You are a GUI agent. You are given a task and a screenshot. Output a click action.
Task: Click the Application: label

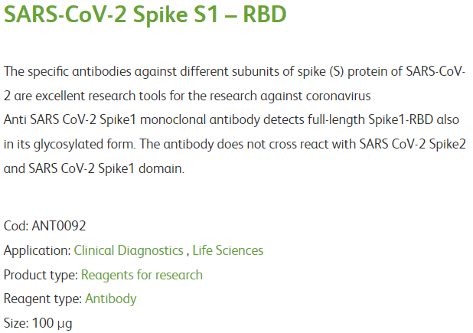point(38,250)
